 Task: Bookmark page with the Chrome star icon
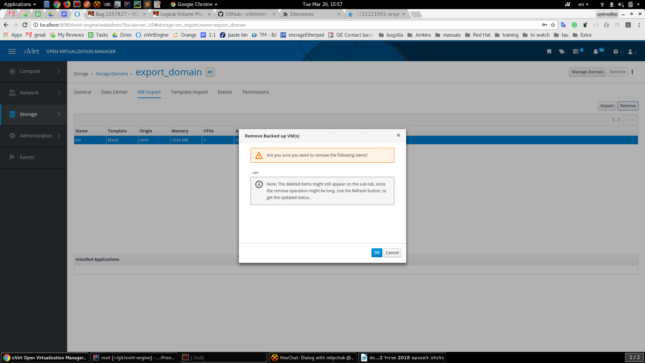tap(553, 25)
